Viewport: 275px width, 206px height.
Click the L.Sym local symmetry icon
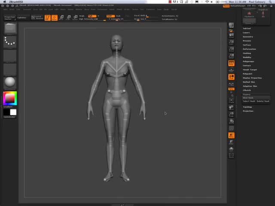pos(231,84)
